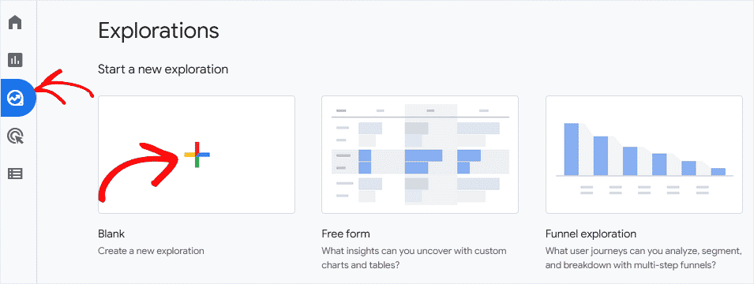The image size is (754, 284).
Task: Open the Free form template thumbnail
Action: click(x=420, y=155)
